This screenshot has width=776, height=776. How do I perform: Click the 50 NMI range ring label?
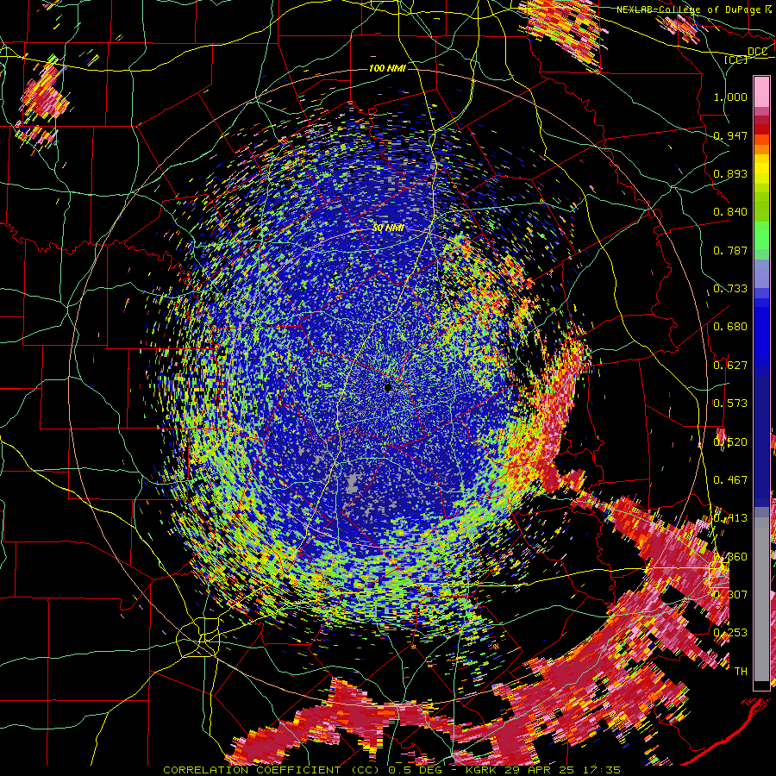(x=388, y=228)
